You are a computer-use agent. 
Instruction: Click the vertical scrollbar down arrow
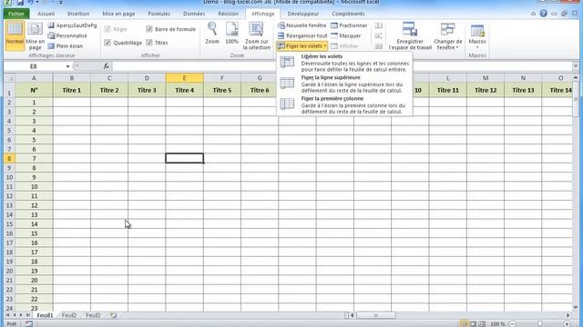576,307
